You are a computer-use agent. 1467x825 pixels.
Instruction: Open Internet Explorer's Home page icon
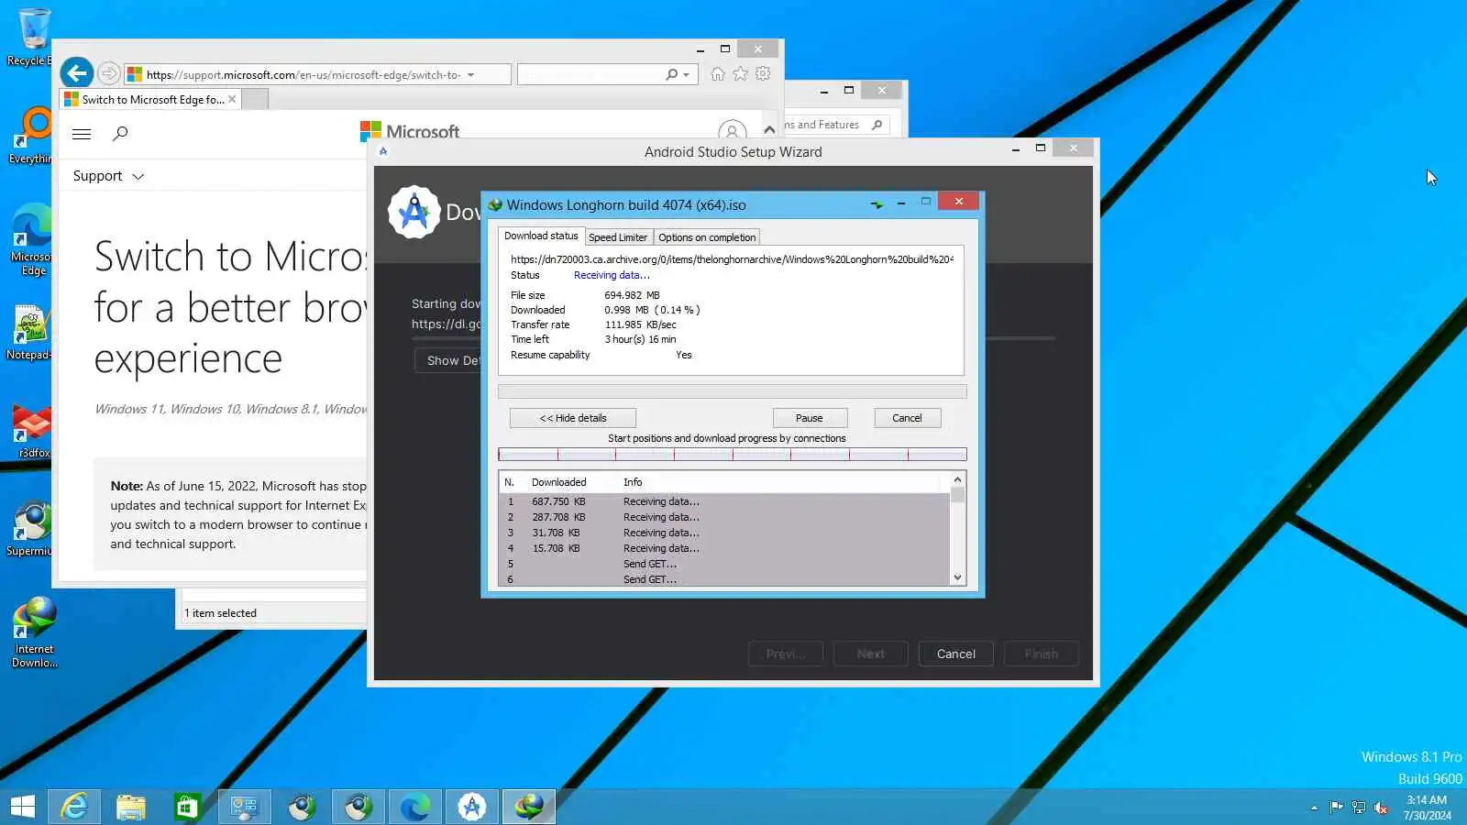pos(718,73)
